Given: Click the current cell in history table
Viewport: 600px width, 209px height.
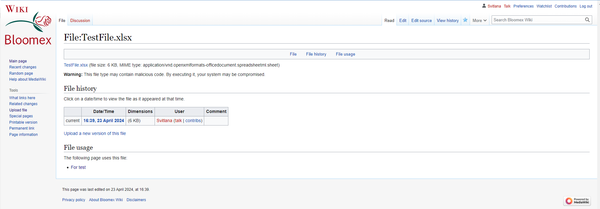Looking at the screenshot, I should (73, 121).
